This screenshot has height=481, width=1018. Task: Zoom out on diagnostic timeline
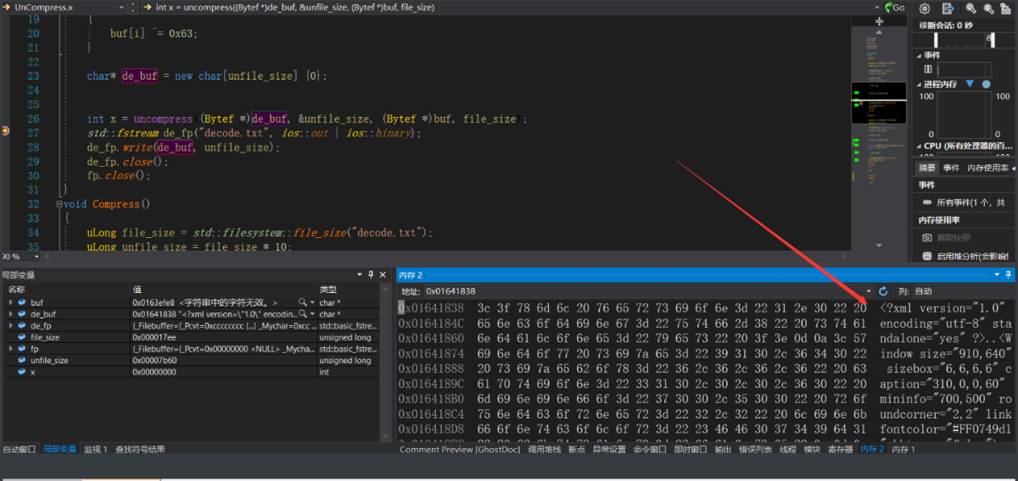coord(988,8)
